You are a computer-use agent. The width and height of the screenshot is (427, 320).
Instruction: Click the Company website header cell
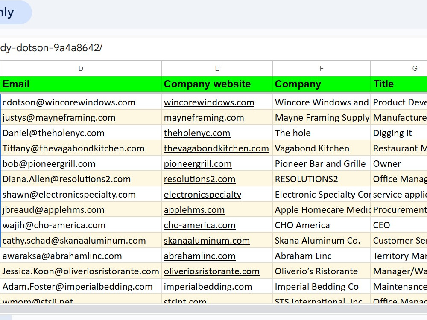(x=217, y=84)
